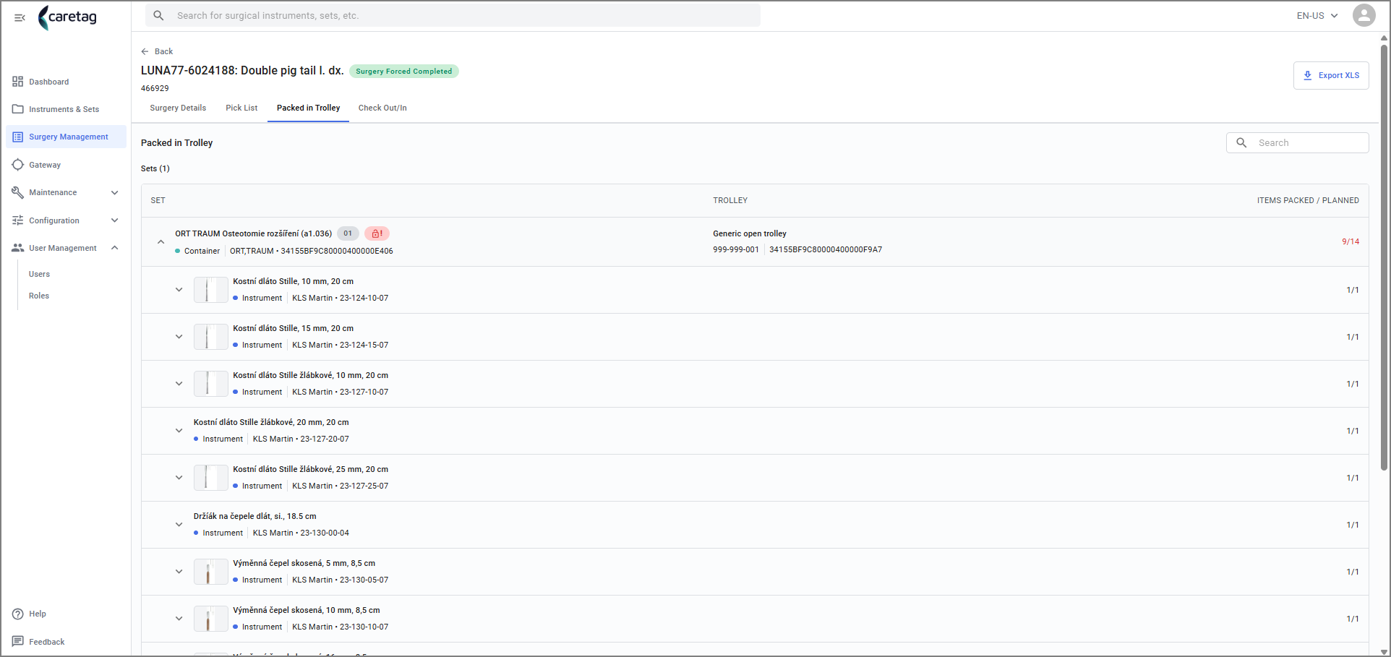Expand Výměnná čepel skosená, 5 mm row
The height and width of the screenshot is (657, 1391).
click(x=179, y=572)
